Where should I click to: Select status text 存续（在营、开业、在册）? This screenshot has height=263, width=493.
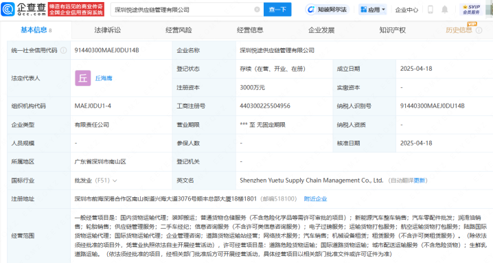pyautogui.click(x=273, y=69)
